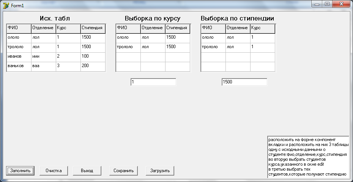This screenshot has height=182, width=353.
Task: Select Отделение header in source table
Action: 44,28
